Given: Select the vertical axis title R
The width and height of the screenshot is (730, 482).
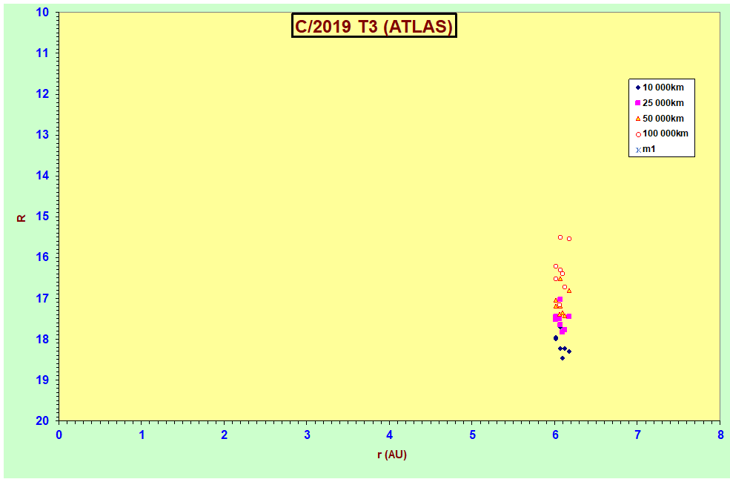Looking at the screenshot, I should tap(21, 217).
